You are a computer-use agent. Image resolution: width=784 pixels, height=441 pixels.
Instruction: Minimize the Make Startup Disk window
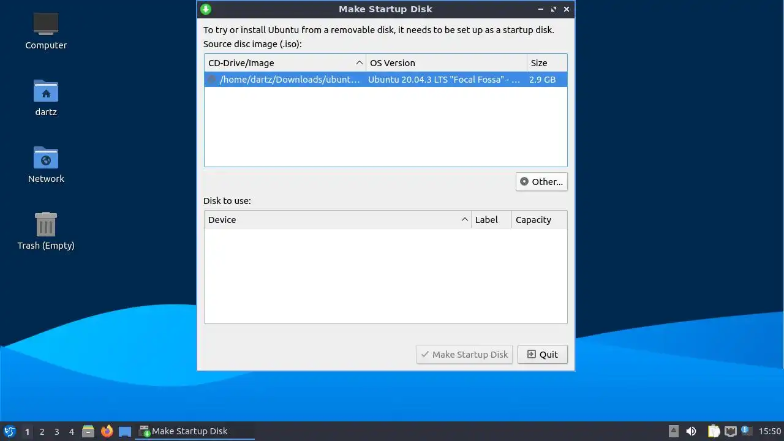point(540,9)
